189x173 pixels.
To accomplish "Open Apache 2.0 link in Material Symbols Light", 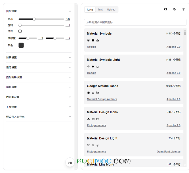I will [x=173, y=73].
